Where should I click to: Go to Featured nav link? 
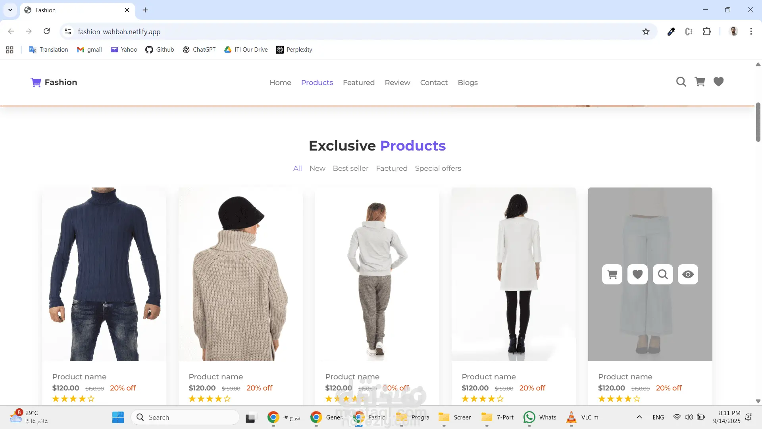[x=358, y=83]
